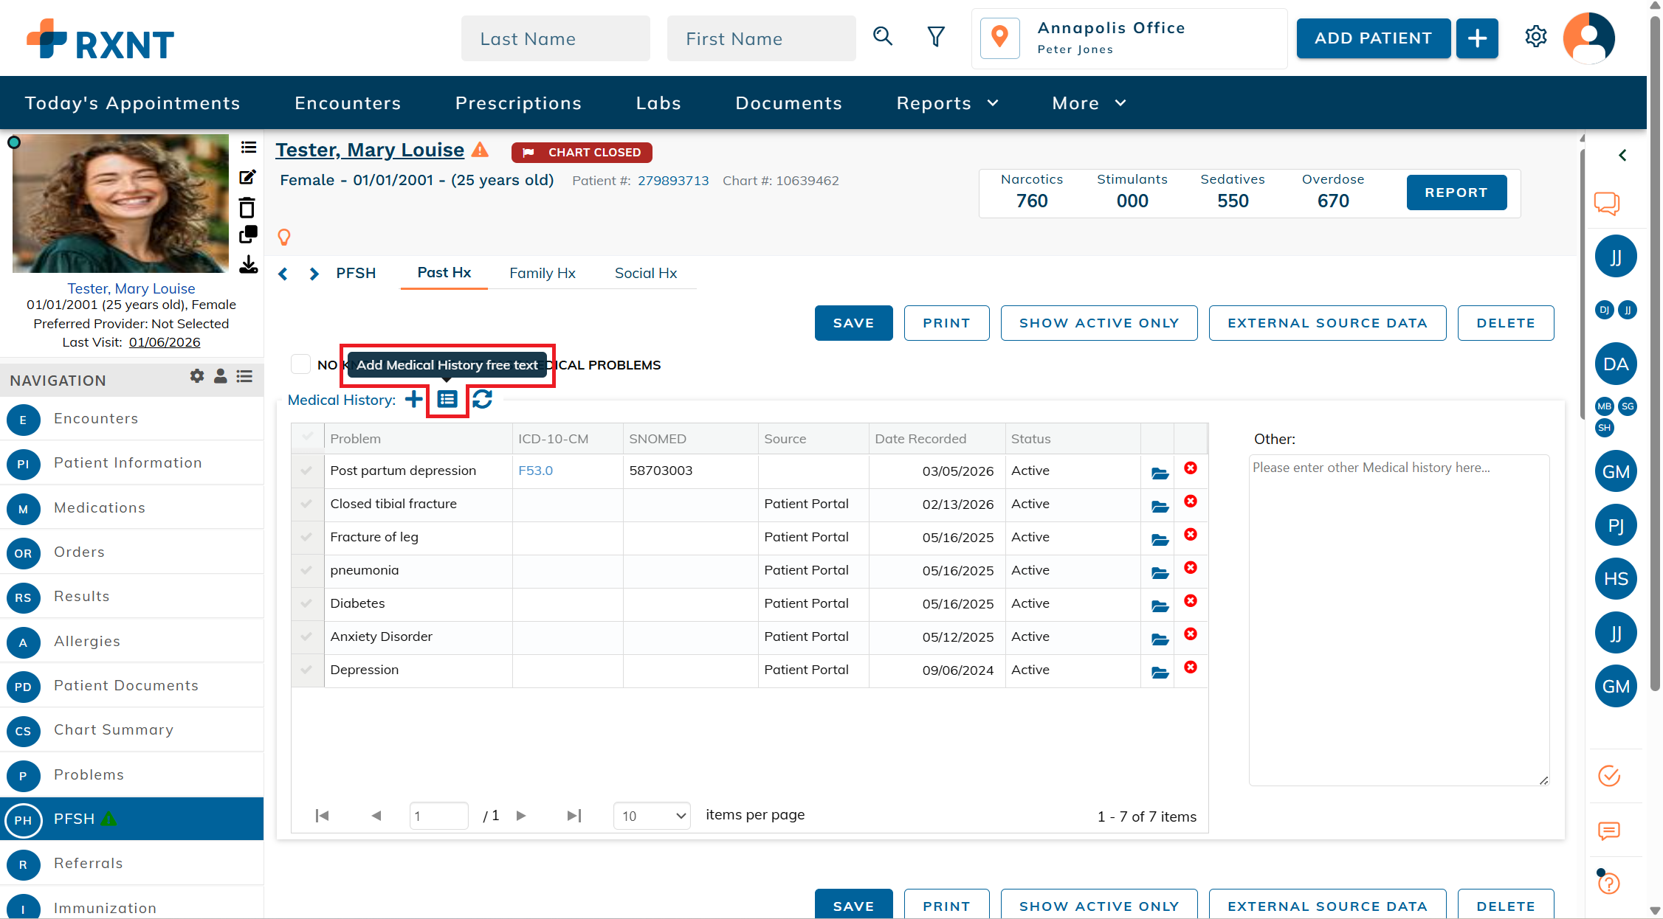Image resolution: width=1663 pixels, height=919 pixels.
Task: Open the F53.0 ICD code link
Action: [x=535, y=471]
